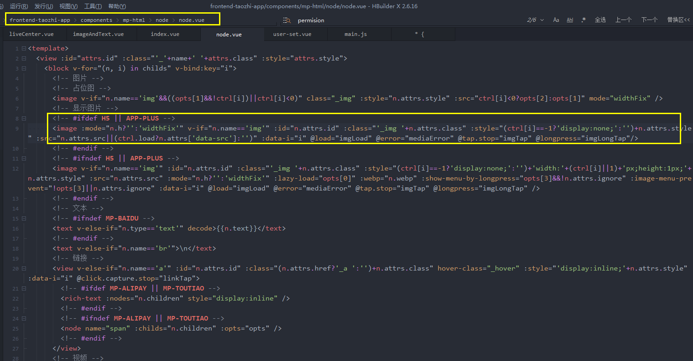Screen dimensions: 693x361
Task: Click the node.vue breadcrumb
Action: click(x=192, y=20)
